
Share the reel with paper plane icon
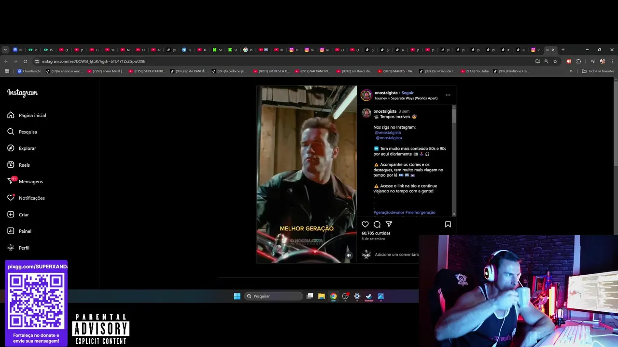point(389,224)
